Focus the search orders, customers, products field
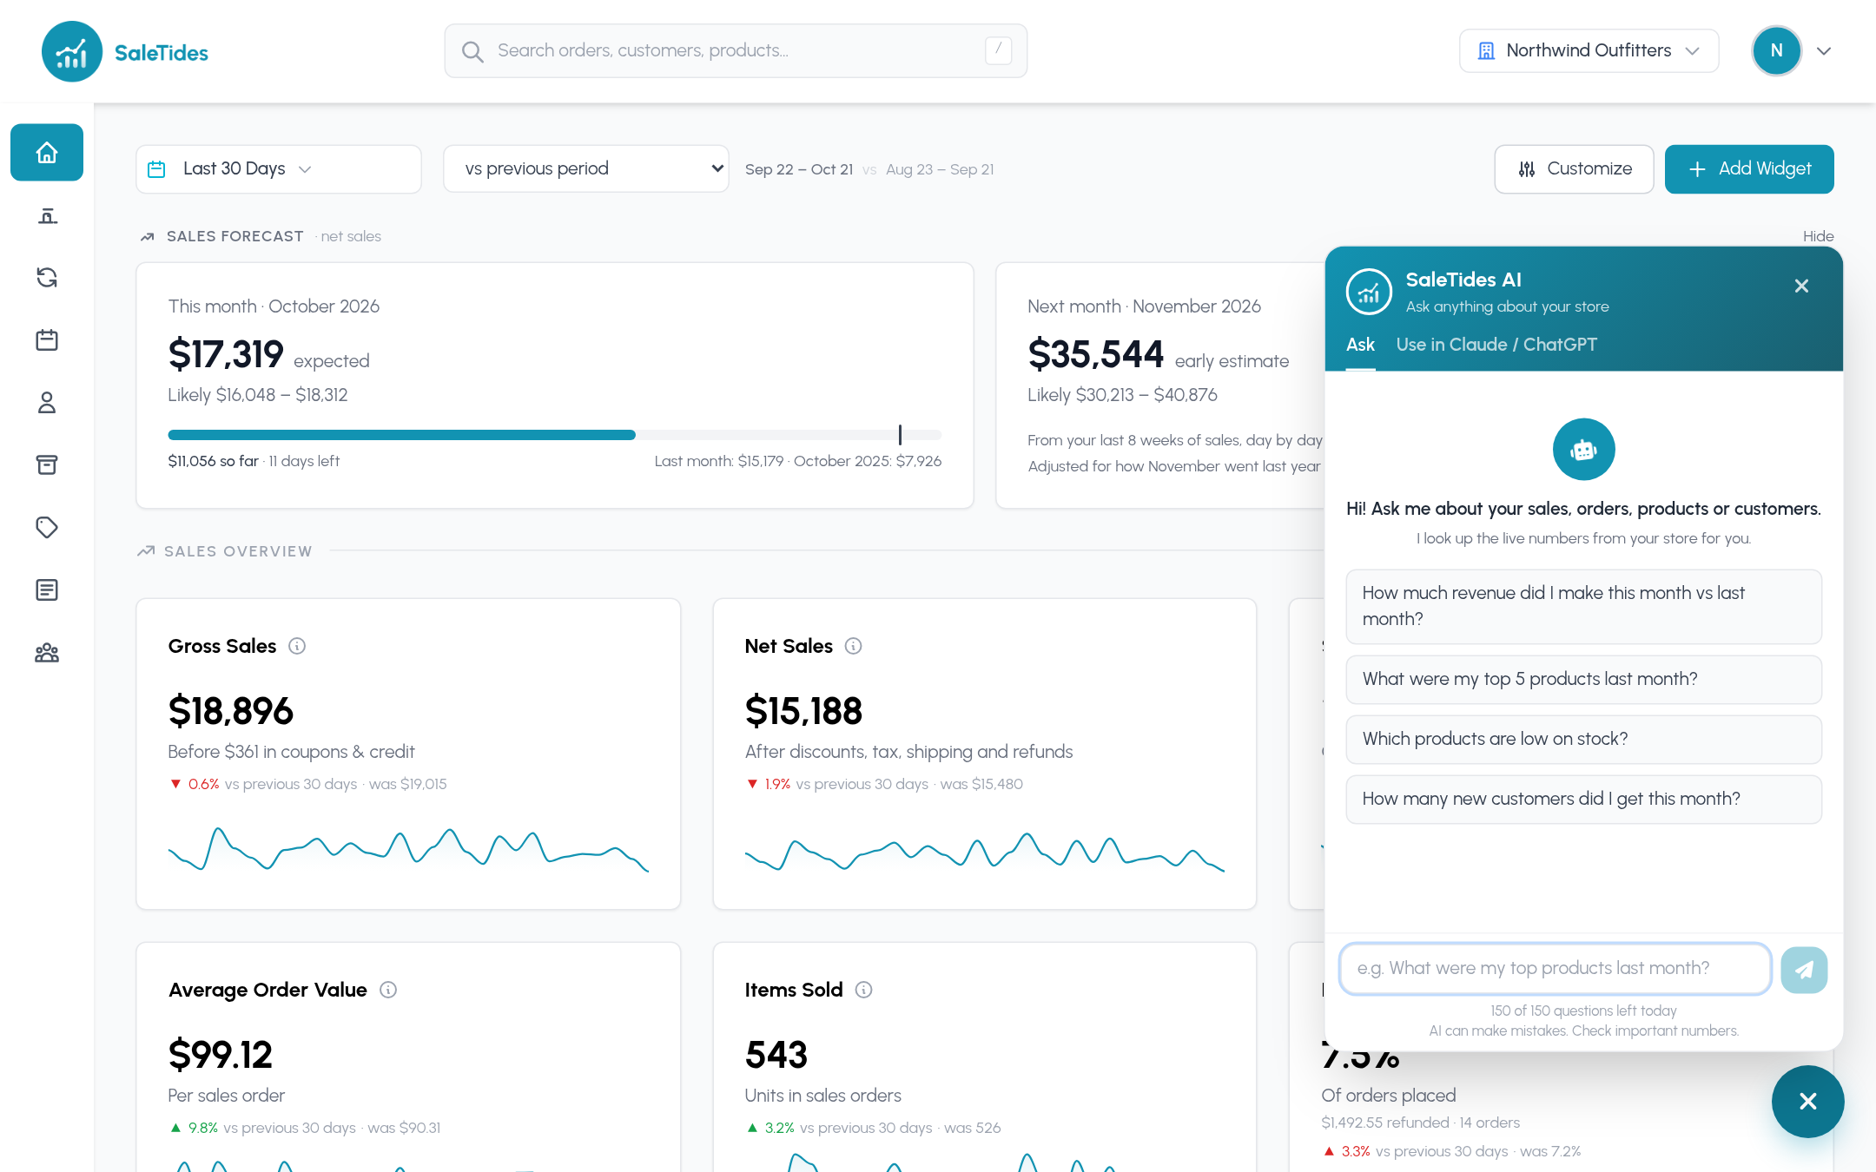Viewport: 1876px width, 1172px height. (736, 51)
